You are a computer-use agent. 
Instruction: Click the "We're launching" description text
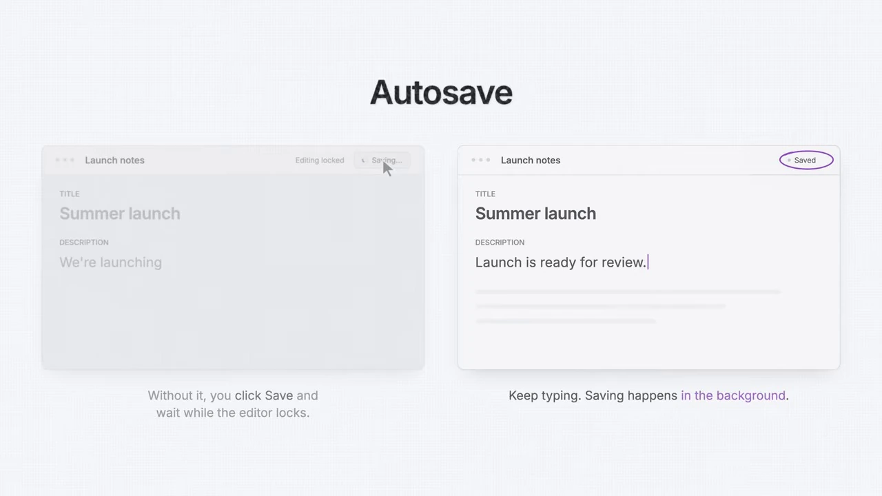(x=110, y=262)
